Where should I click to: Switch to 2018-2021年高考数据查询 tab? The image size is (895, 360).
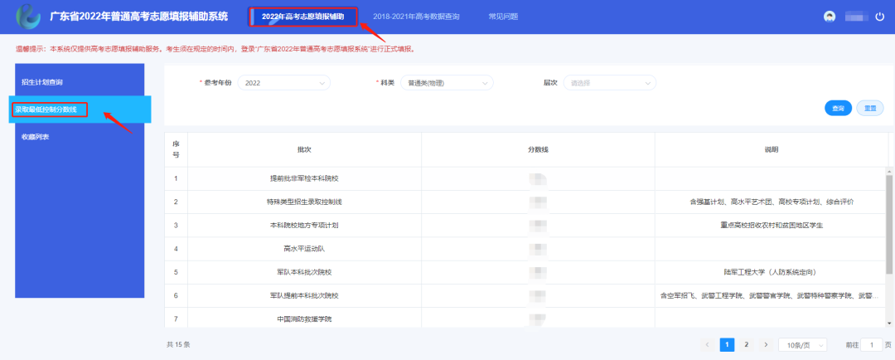(416, 17)
